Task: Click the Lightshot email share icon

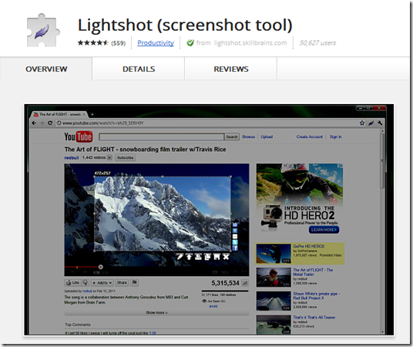Action: (235, 236)
